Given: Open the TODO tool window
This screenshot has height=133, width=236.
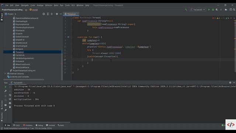Looking at the screenshot, I should click(x=17, y=125).
